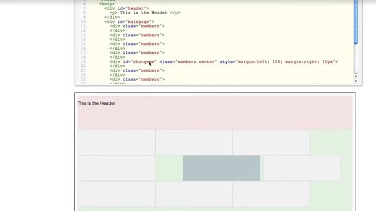Click the <body> tag on line 6

[x=107, y=4]
